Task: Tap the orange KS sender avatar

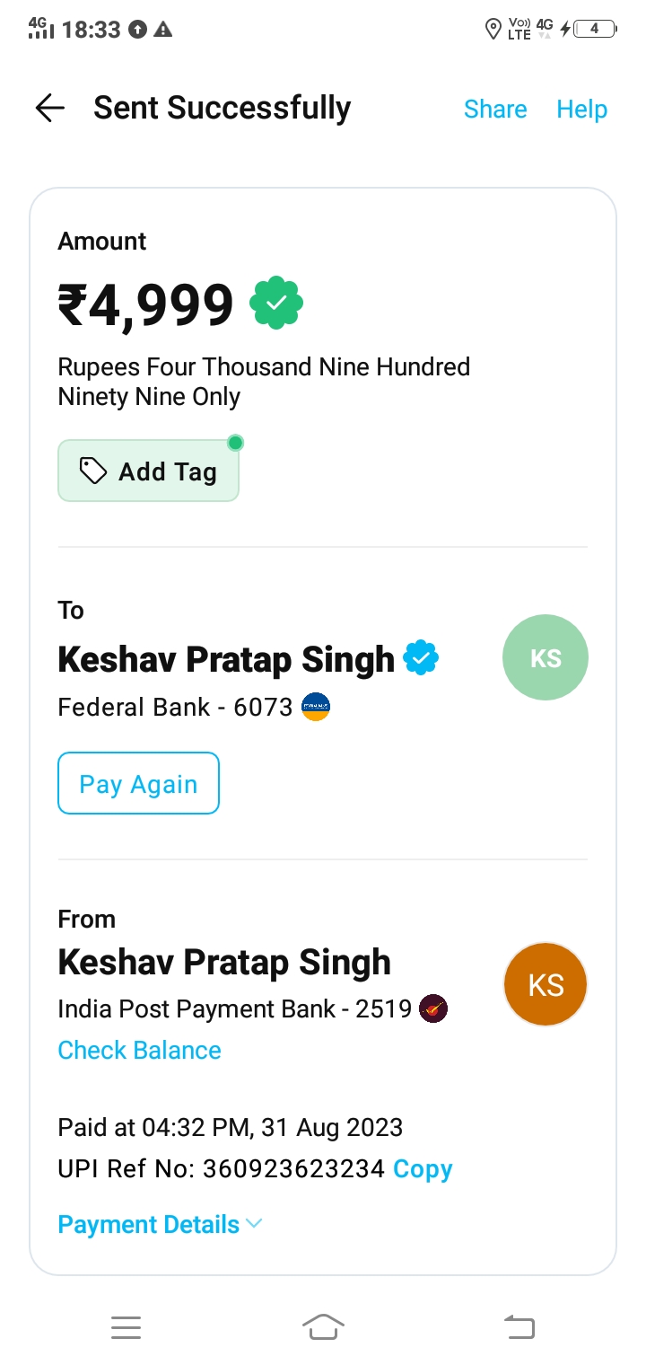Action: tap(546, 984)
